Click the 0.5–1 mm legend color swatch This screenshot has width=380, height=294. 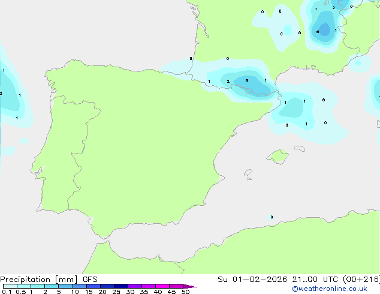click(24, 286)
